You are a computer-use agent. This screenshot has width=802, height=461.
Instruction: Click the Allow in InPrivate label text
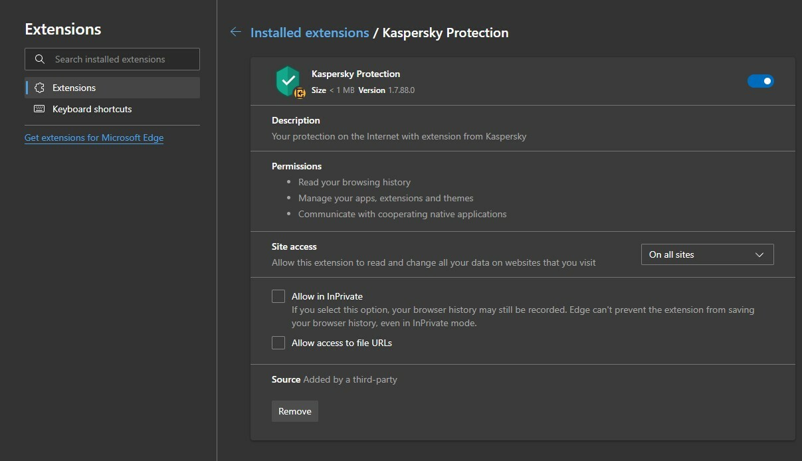click(x=327, y=296)
